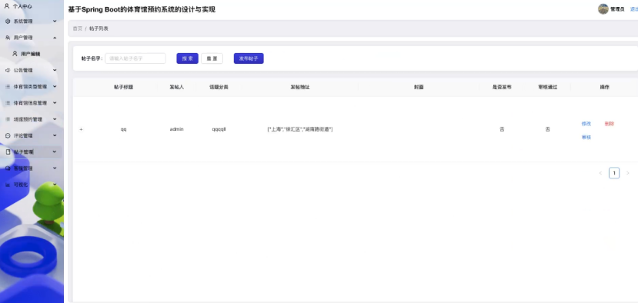Screen dimensions: 638x303
Task: Click the 帖子管理 document icon
Action: tap(8, 151)
